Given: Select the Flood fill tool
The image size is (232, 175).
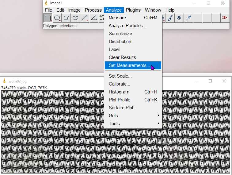Looking at the screenshot, I should coord(179,18).
